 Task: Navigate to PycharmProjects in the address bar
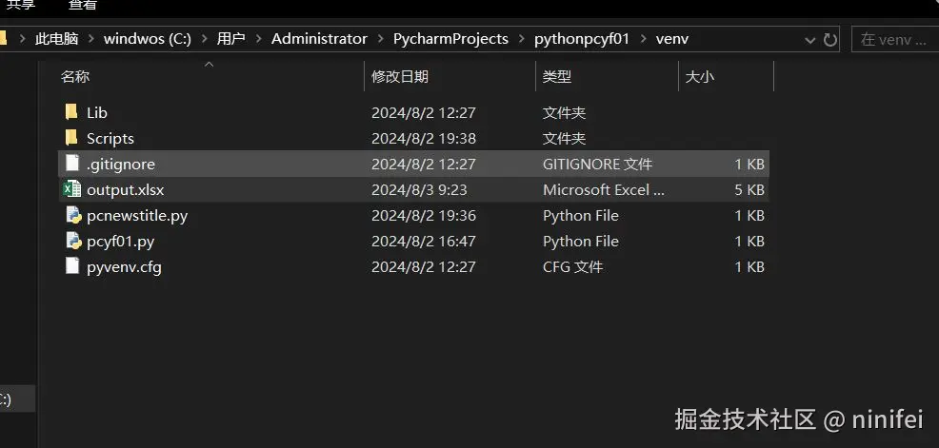coord(450,39)
